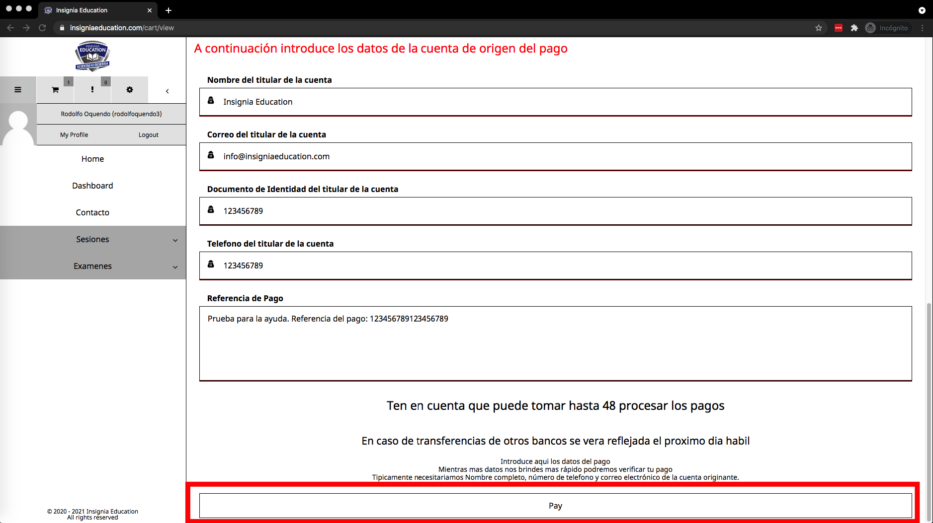Log out using Logout link
This screenshot has width=933, height=523.
(148, 134)
